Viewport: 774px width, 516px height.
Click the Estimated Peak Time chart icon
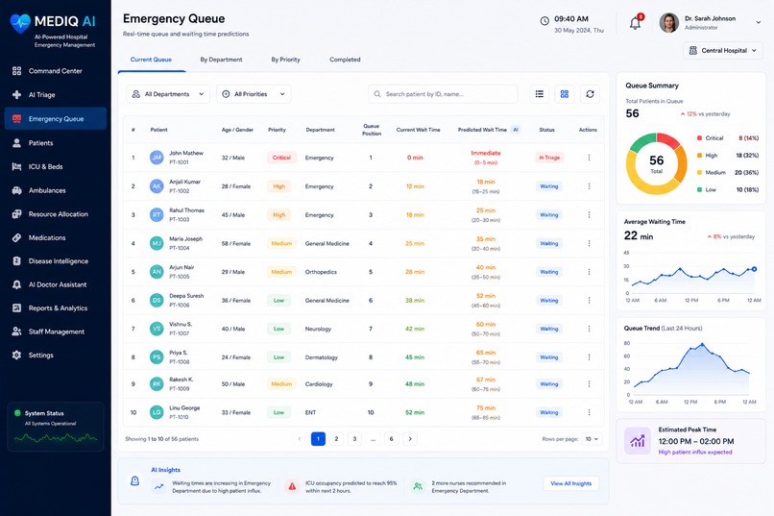coord(638,441)
